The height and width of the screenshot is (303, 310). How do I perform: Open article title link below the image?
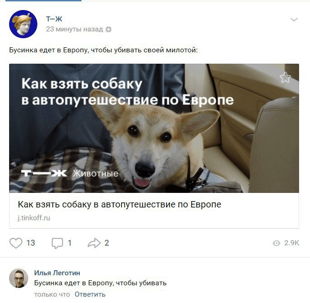119,205
